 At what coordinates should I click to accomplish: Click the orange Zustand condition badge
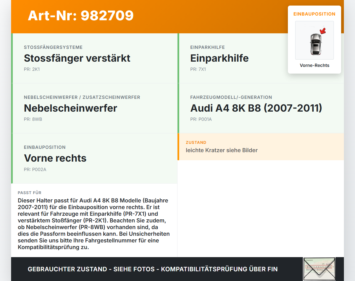[196, 142]
